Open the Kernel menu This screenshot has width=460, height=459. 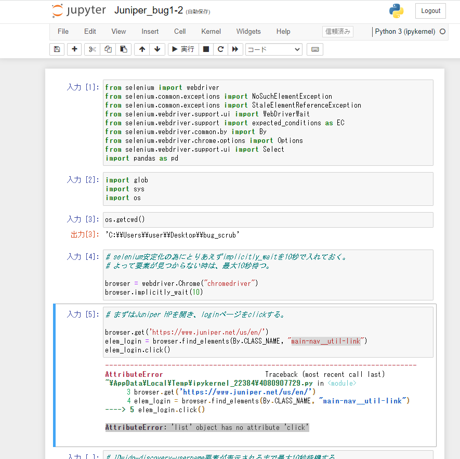pyautogui.click(x=211, y=32)
